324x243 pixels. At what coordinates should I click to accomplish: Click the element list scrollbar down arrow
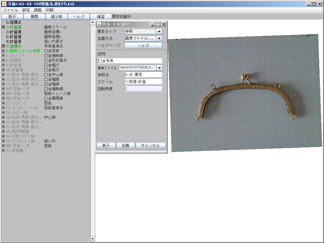point(93,239)
